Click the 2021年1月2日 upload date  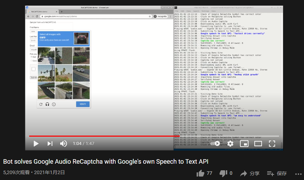click(x=49, y=172)
